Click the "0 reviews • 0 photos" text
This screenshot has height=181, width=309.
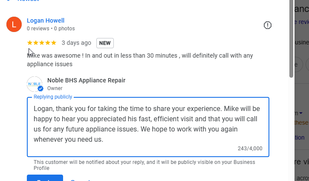(x=51, y=29)
